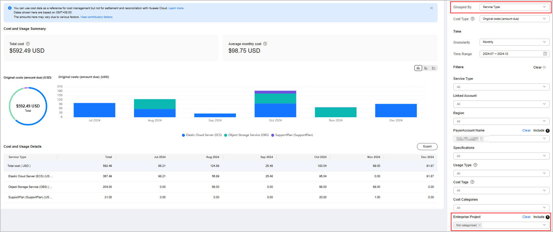Open 'View contributory factors' link

[x=96, y=17]
